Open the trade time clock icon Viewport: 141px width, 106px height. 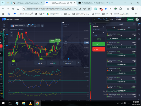[103, 27]
